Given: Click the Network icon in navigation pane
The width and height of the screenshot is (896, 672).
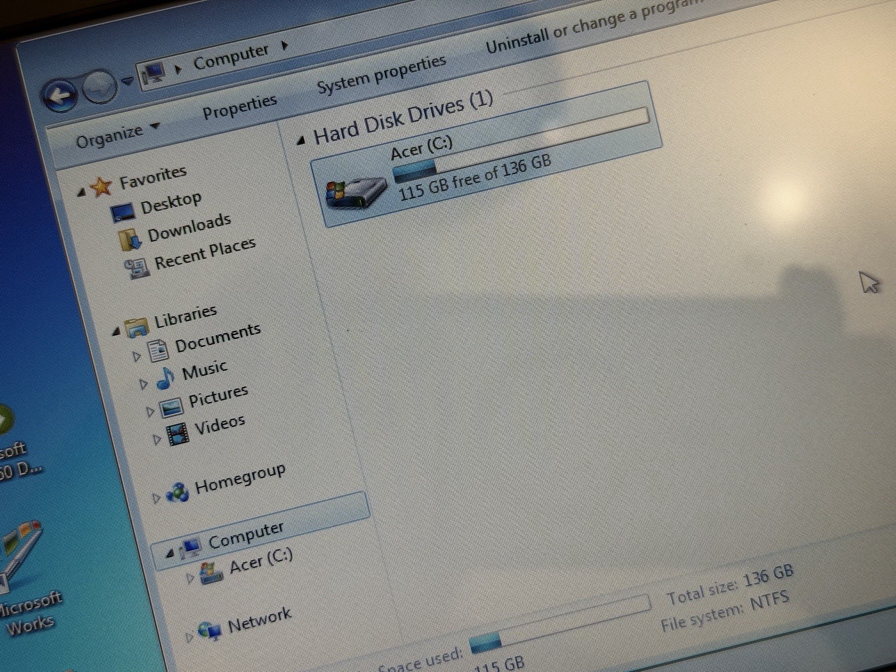Looking at the screenshot, I should pos(211,631).
